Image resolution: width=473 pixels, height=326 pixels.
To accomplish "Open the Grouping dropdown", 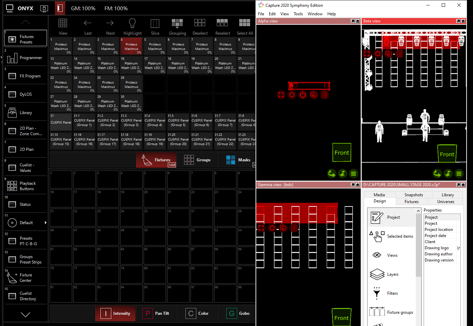I will 177,26.
